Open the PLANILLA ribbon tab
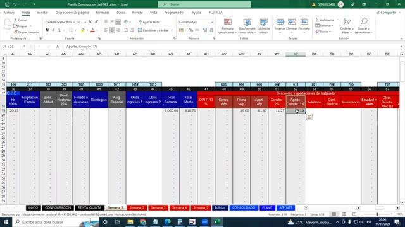The height and width of the screenshot is (227, 405). [215, 13]
